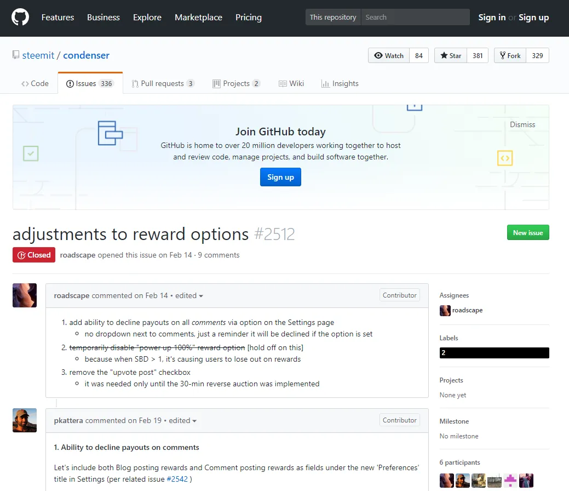Open the condenser repository link
This screenshot has width=569, height=491.
(86, 55)
